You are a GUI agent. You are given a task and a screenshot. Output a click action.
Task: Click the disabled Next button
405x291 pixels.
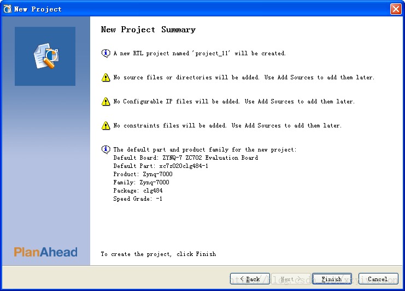[x=291, y=279]
